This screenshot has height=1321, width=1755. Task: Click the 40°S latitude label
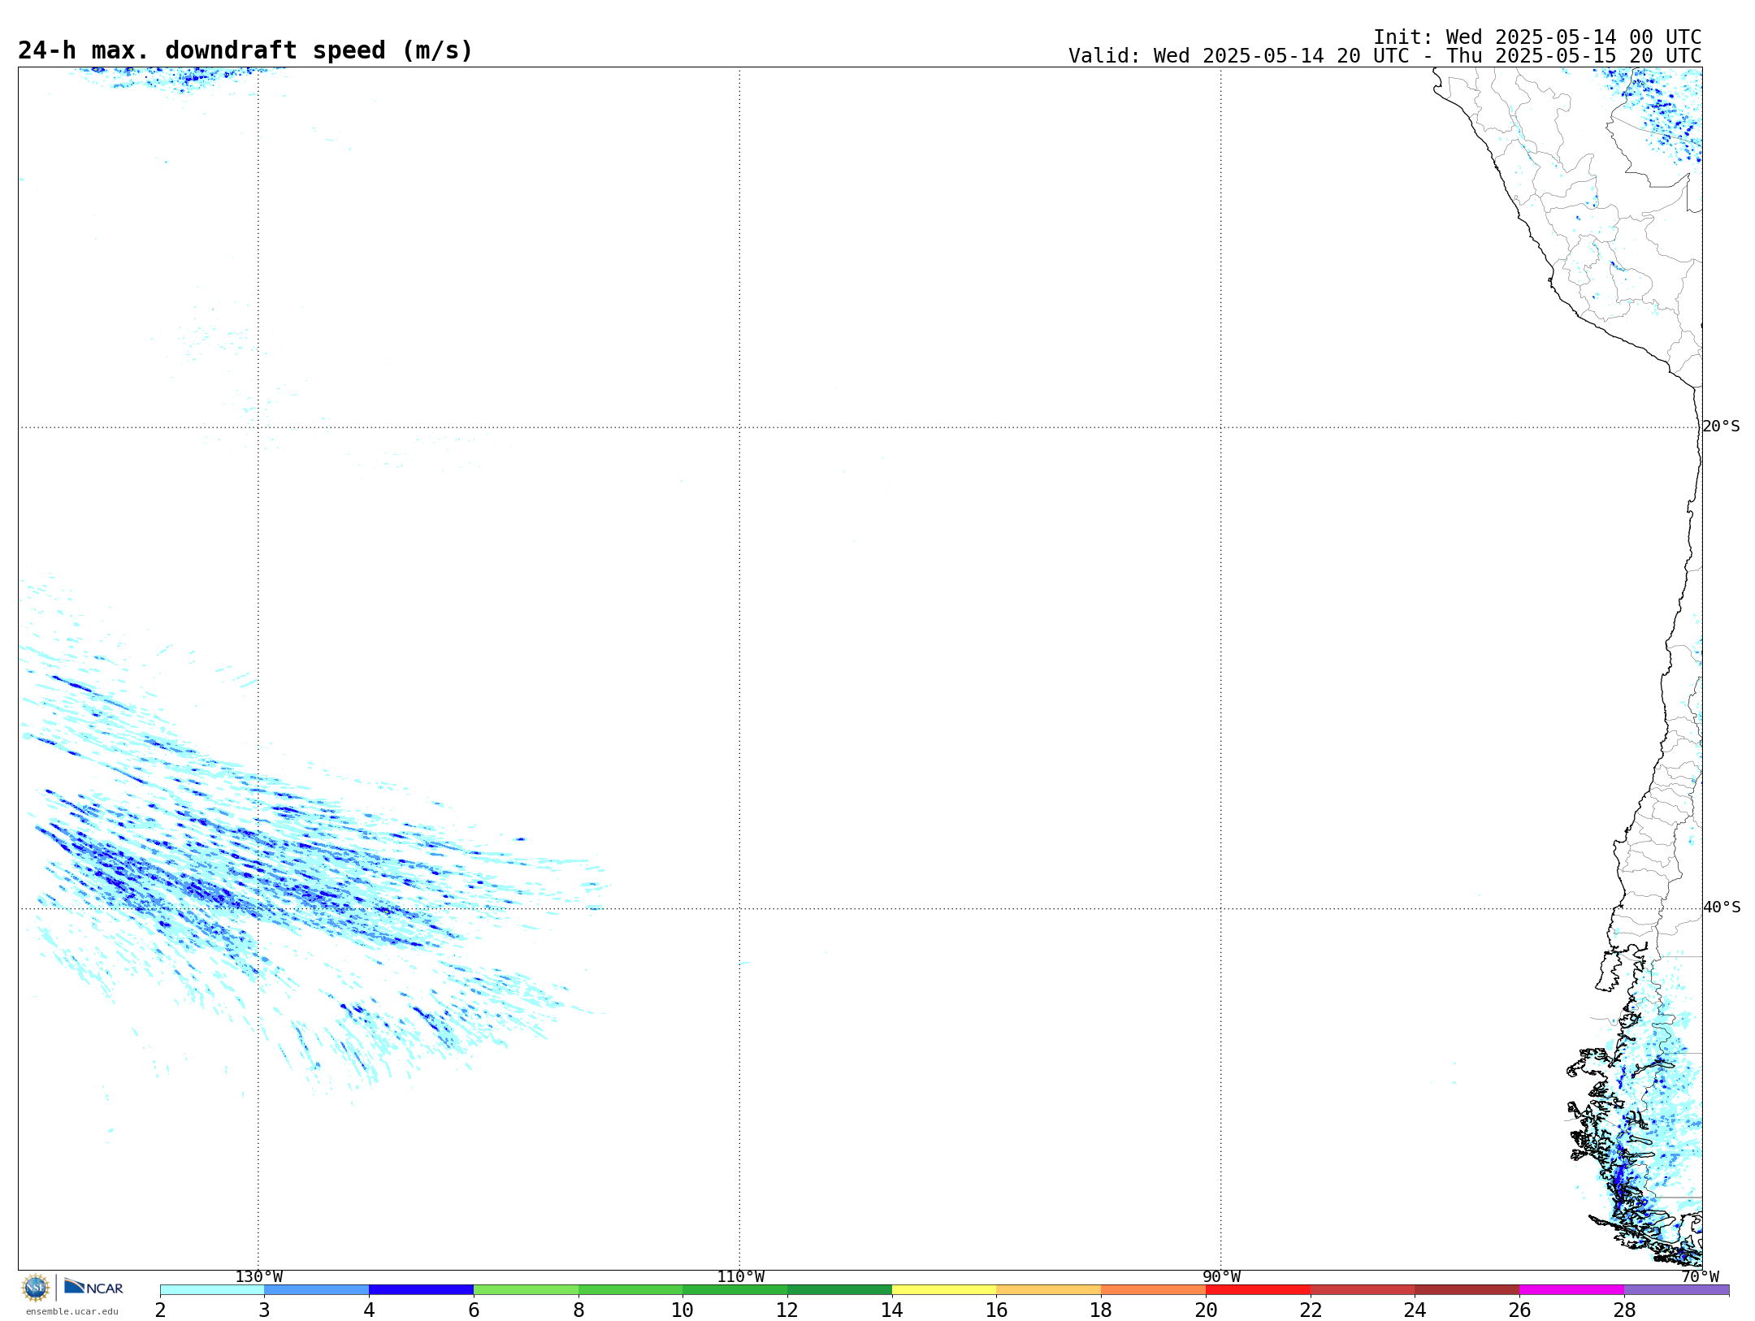click(x=1722, y=907)
